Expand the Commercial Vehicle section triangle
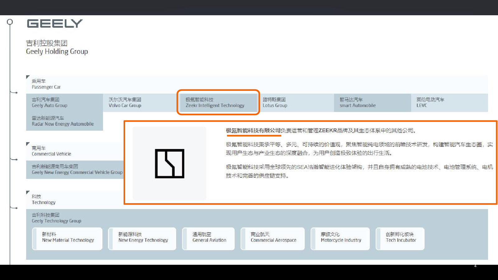The width and height of the screenshot is (498, 280). [x=28, y=144]
